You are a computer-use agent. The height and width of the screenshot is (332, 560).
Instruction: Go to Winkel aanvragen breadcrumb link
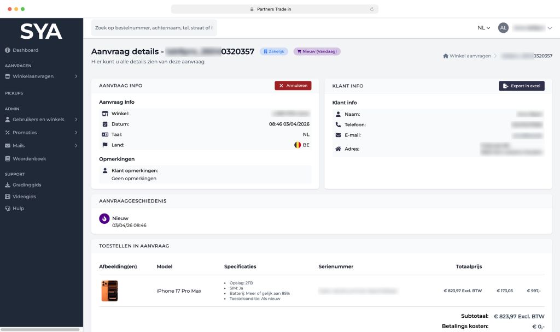click(467, 56)
